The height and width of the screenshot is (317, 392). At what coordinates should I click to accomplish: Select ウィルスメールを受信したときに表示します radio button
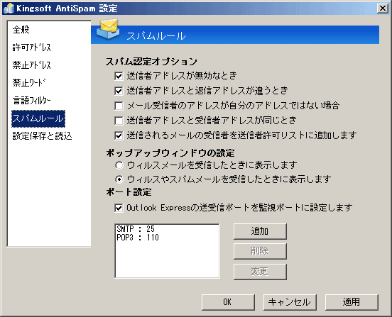click(x=119, y=165)
